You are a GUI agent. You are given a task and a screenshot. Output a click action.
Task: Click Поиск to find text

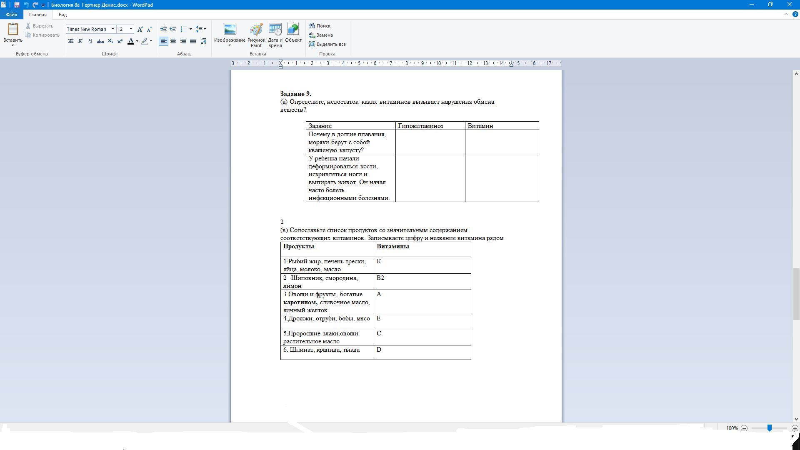point(320,26)
